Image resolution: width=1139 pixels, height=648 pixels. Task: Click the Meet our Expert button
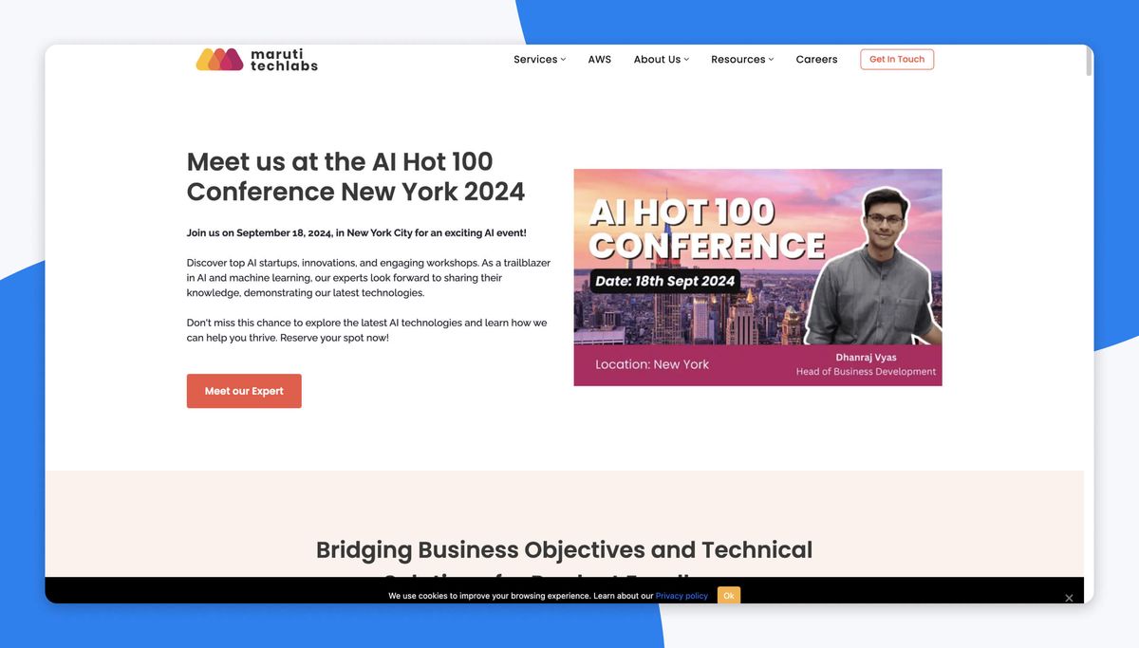coord(244,391)
